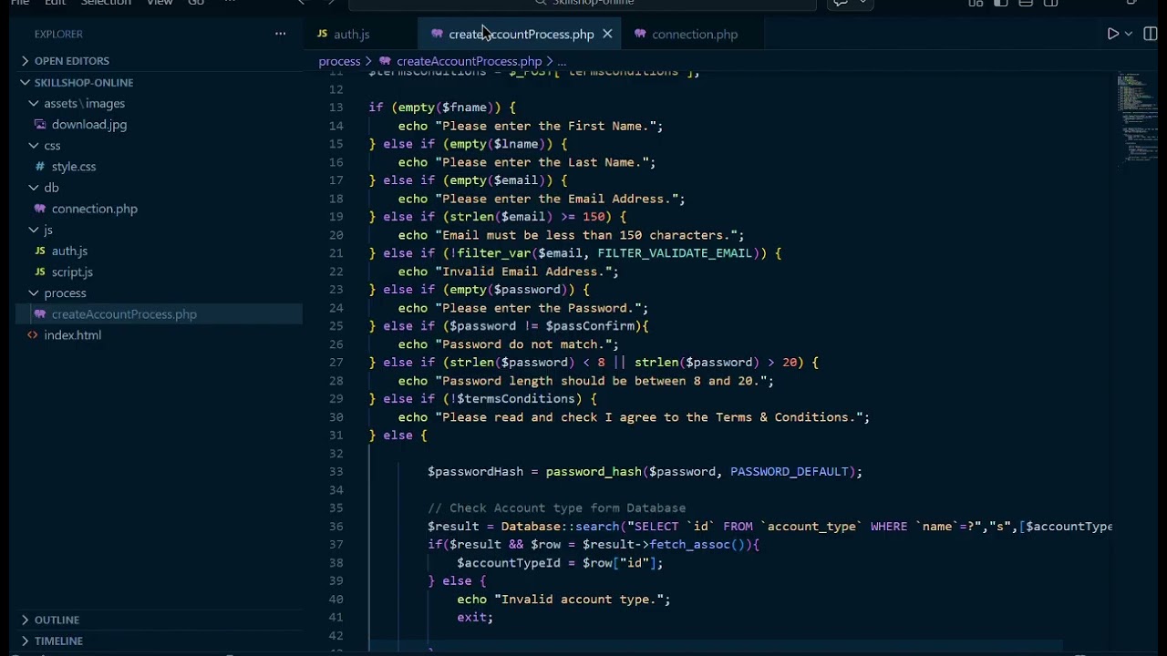1167x656 pixels.
Task: Click $passConfirm variable on line 25
Action: pyautogui.click(x=590, y=326)
